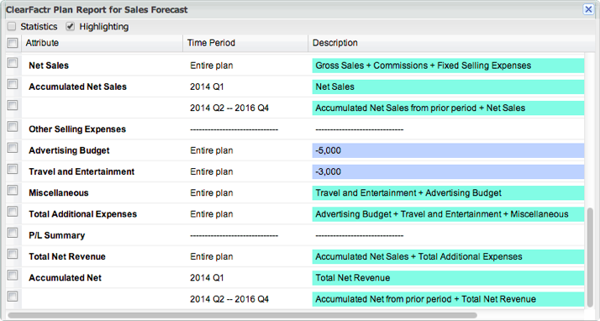
Task: Select the Other Selling Expenses attribute
Action: (x=77, y=129)
